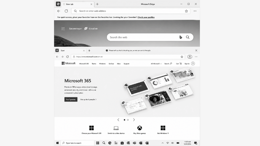Image resolution: width=260 pixels, height=146 pixels.
Task: Click the site lock icon beside microsoft.com URL
Action: [74, 57]
